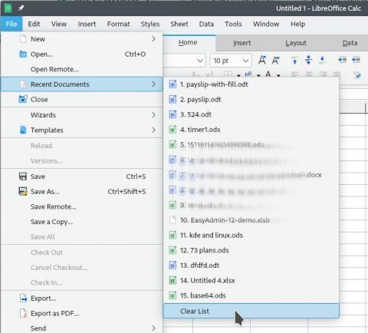Open the Font Color dropdown arrow
Viewport: 368px width, 333px height.
tap(278, 75)
